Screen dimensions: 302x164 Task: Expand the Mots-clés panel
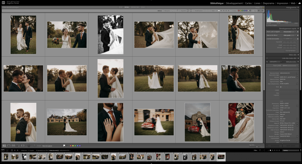[292, 55]
